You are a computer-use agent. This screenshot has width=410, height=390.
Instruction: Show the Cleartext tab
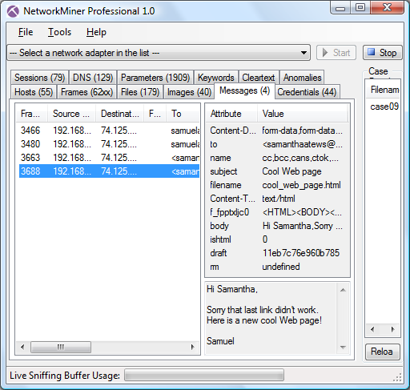coord(259,78)
